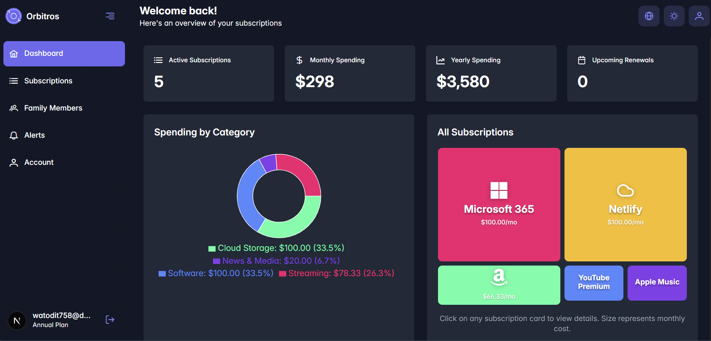The image size is (711, 341).
Task: Click the Cloud Storage color swatch in legend
Action: (x=212, y=248)
